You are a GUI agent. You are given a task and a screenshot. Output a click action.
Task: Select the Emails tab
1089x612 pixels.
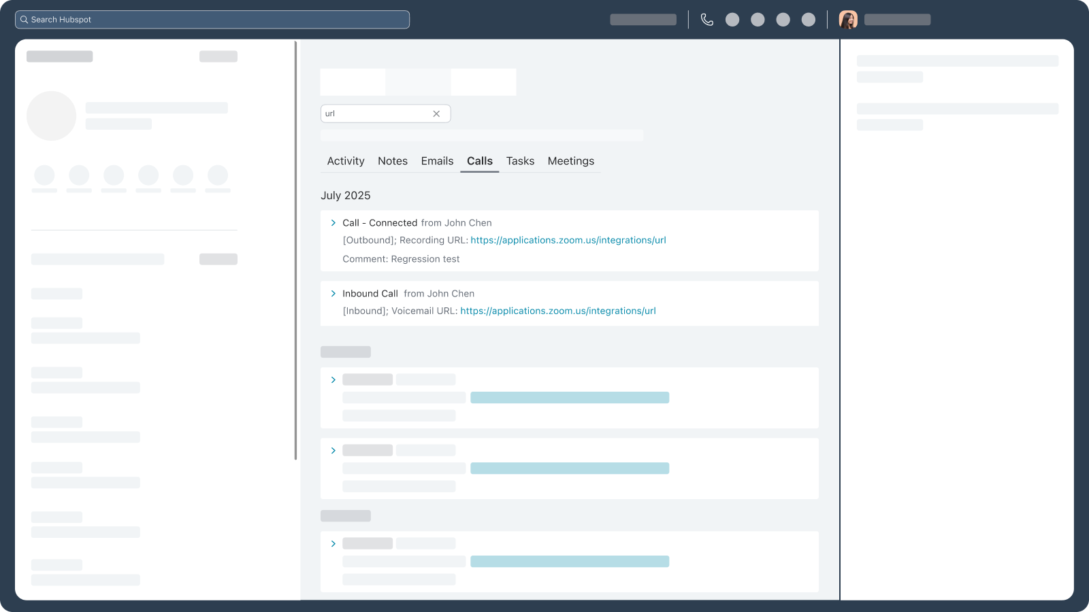pos(437,161)
